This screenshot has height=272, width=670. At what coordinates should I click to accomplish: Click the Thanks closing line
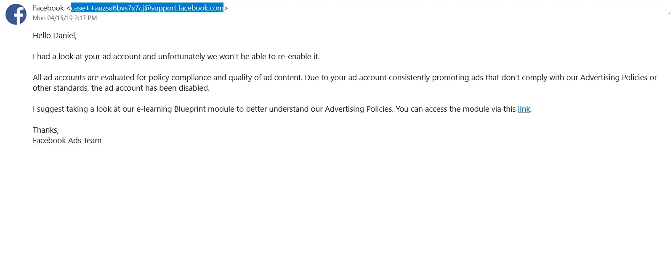45,130
